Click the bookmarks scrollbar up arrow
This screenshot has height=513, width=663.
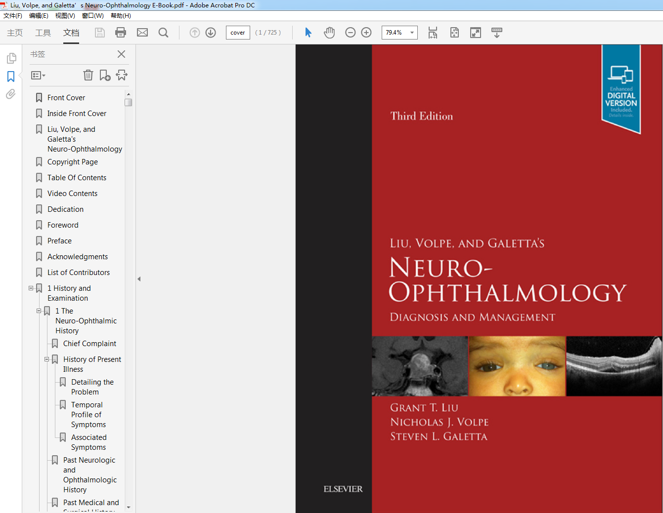129,94
